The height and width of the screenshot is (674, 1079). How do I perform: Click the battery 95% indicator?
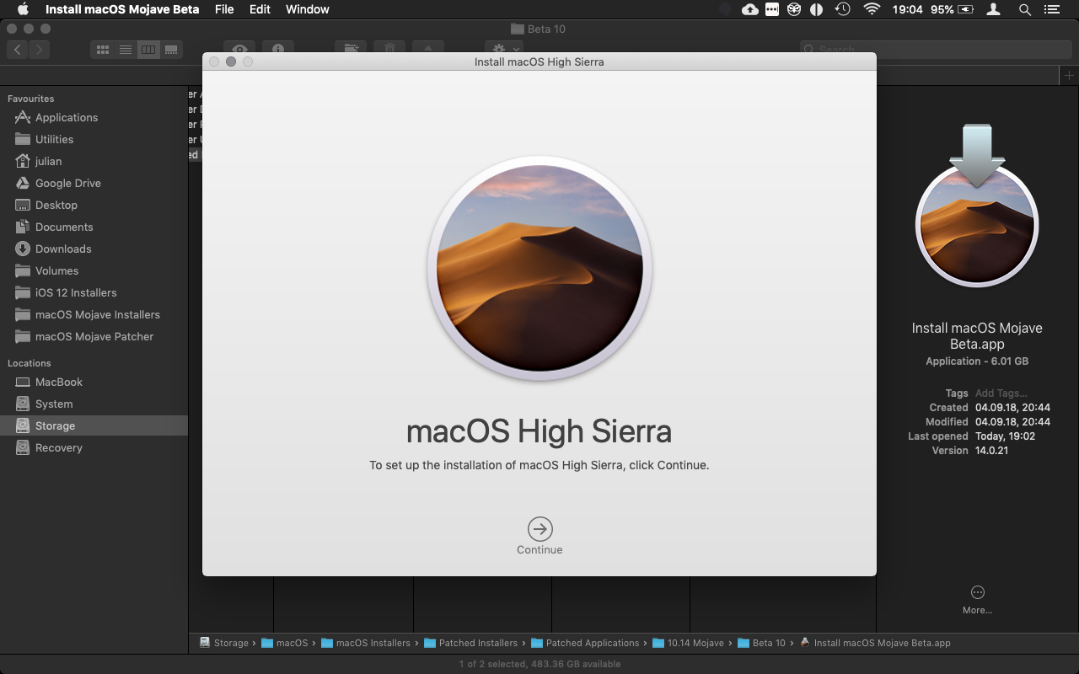click(x=952, y=9)
